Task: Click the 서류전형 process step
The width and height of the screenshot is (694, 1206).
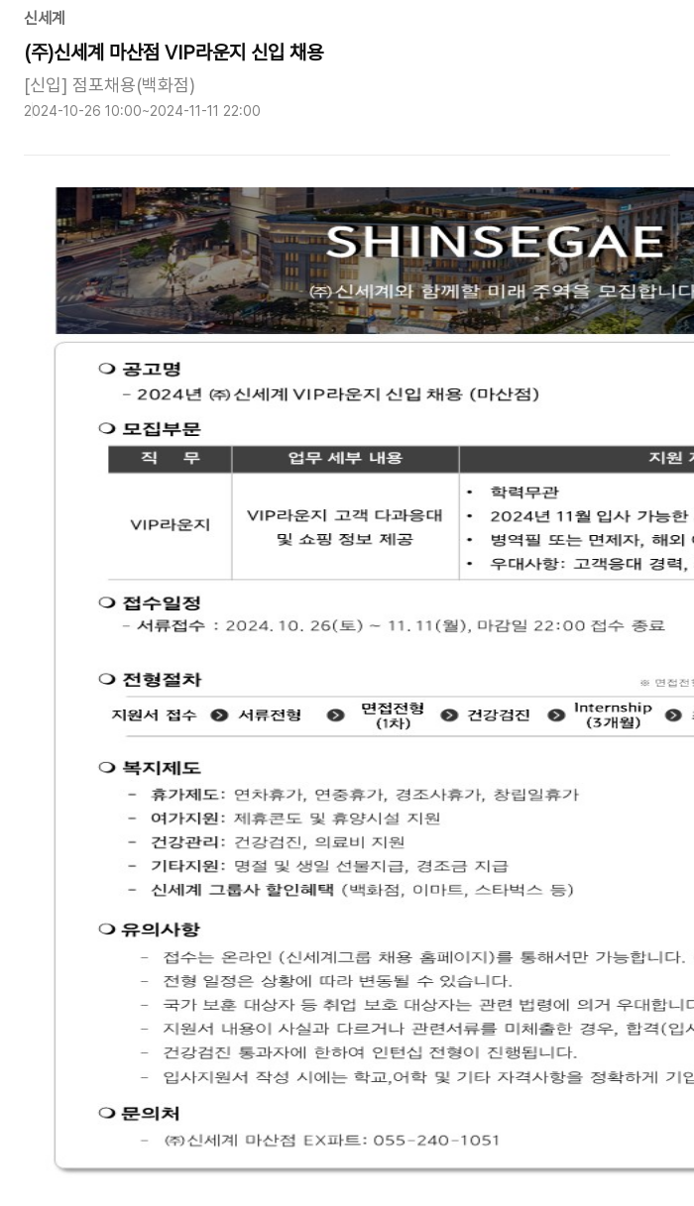Action: (270, 715)
